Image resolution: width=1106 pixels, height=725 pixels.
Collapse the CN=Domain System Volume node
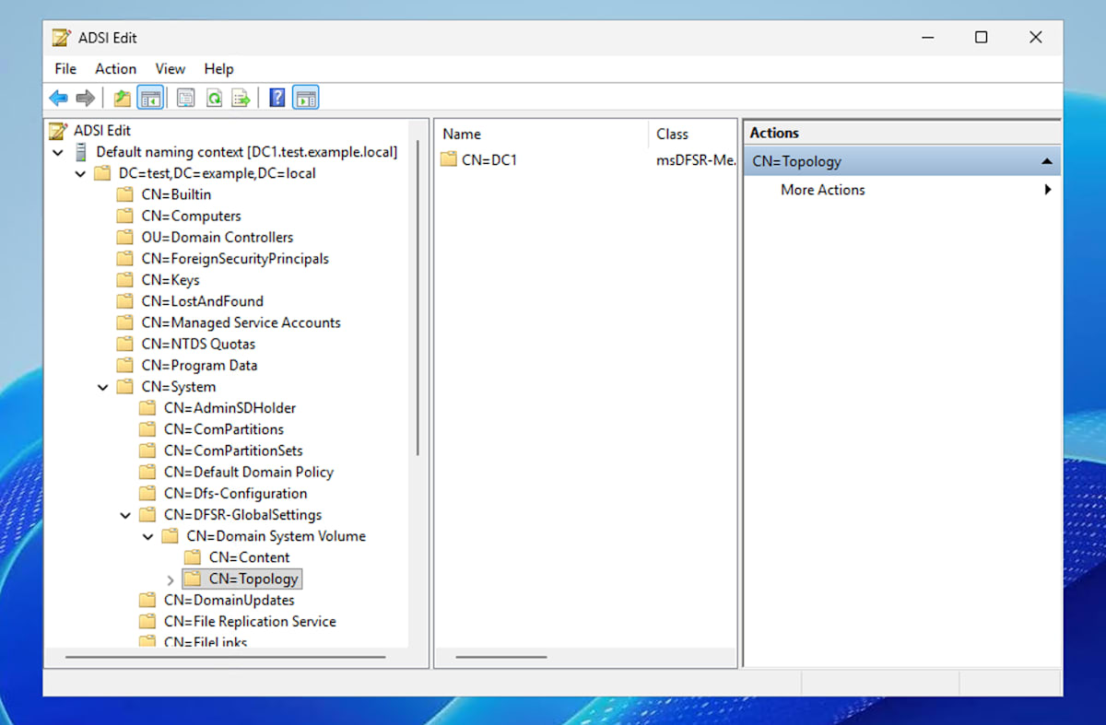[147, 537]
